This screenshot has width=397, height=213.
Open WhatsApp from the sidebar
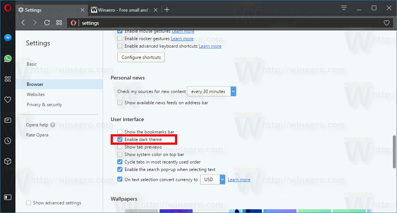8,58
